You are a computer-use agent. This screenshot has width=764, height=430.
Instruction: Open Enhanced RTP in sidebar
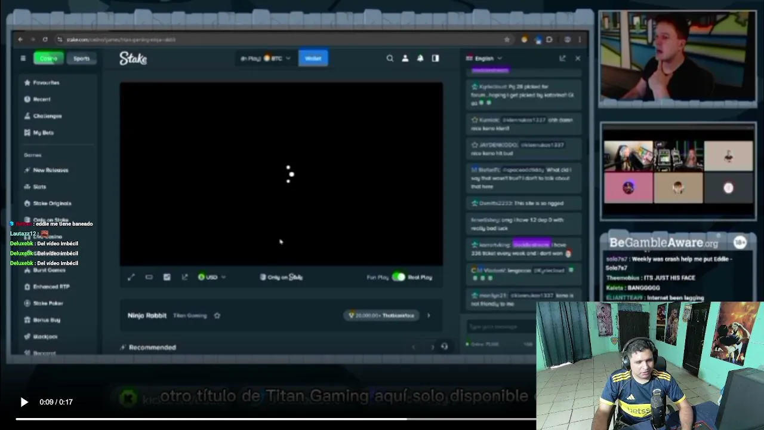pos(47,287)
